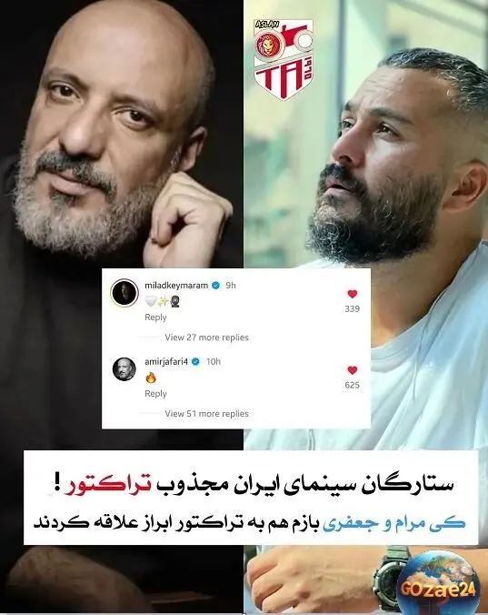Click the blue names کی مرام و جعفری
Image resolution: width=488 pixels, height=615 pixels.
pyautogui.click(x=393, y=524)
